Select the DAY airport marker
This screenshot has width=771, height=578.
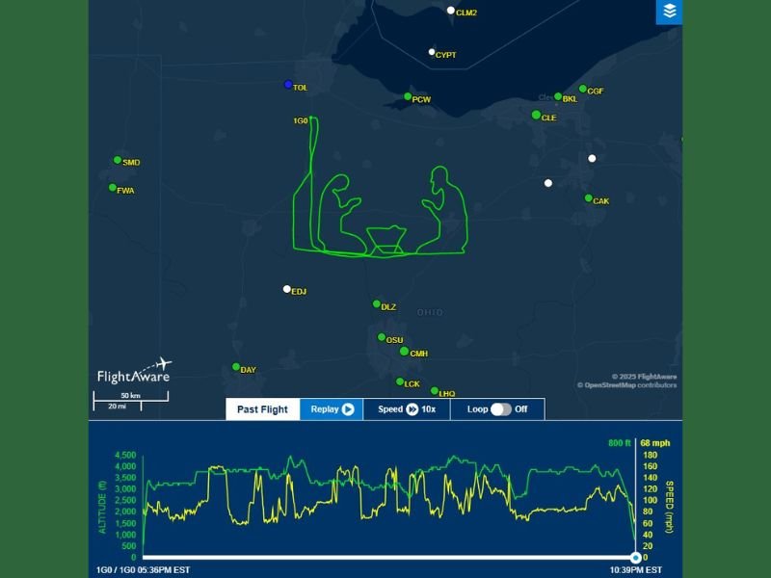click(x=234, y=366)
